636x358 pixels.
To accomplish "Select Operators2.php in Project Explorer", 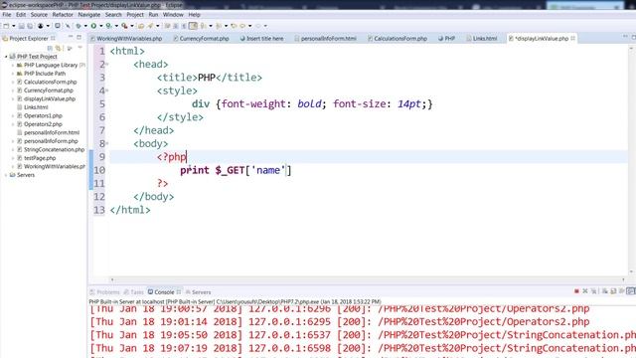I will click(x=43, y=124).
